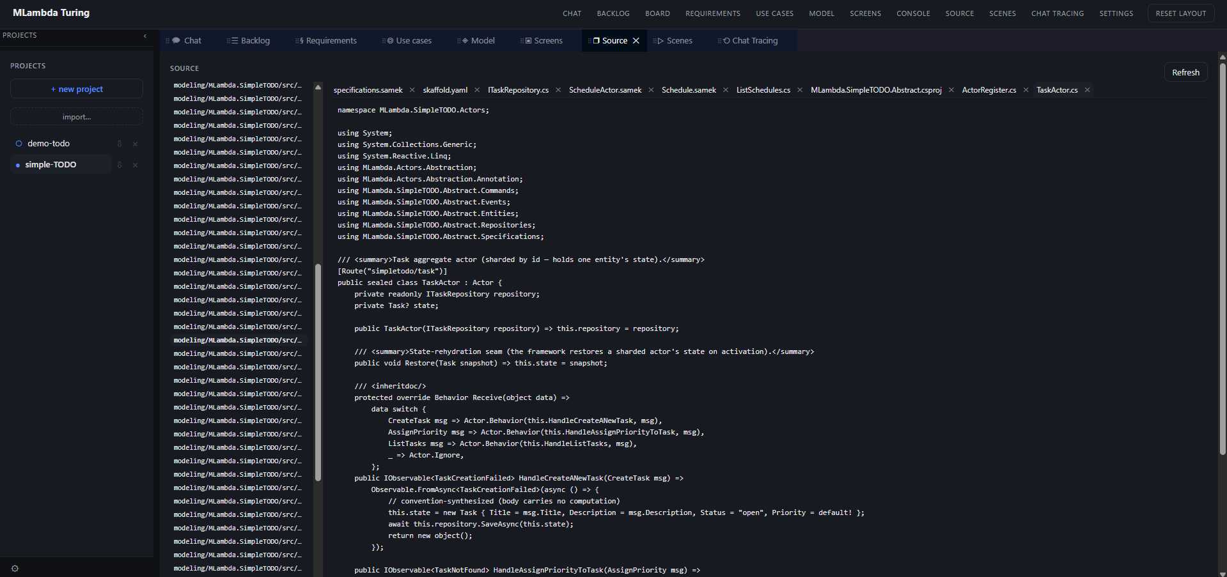Click the RESET LAYOUT button
Screen dimensions: 1227x577
click(1181, 13)
